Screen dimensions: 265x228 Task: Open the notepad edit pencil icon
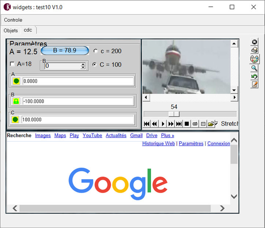(254, 84)
